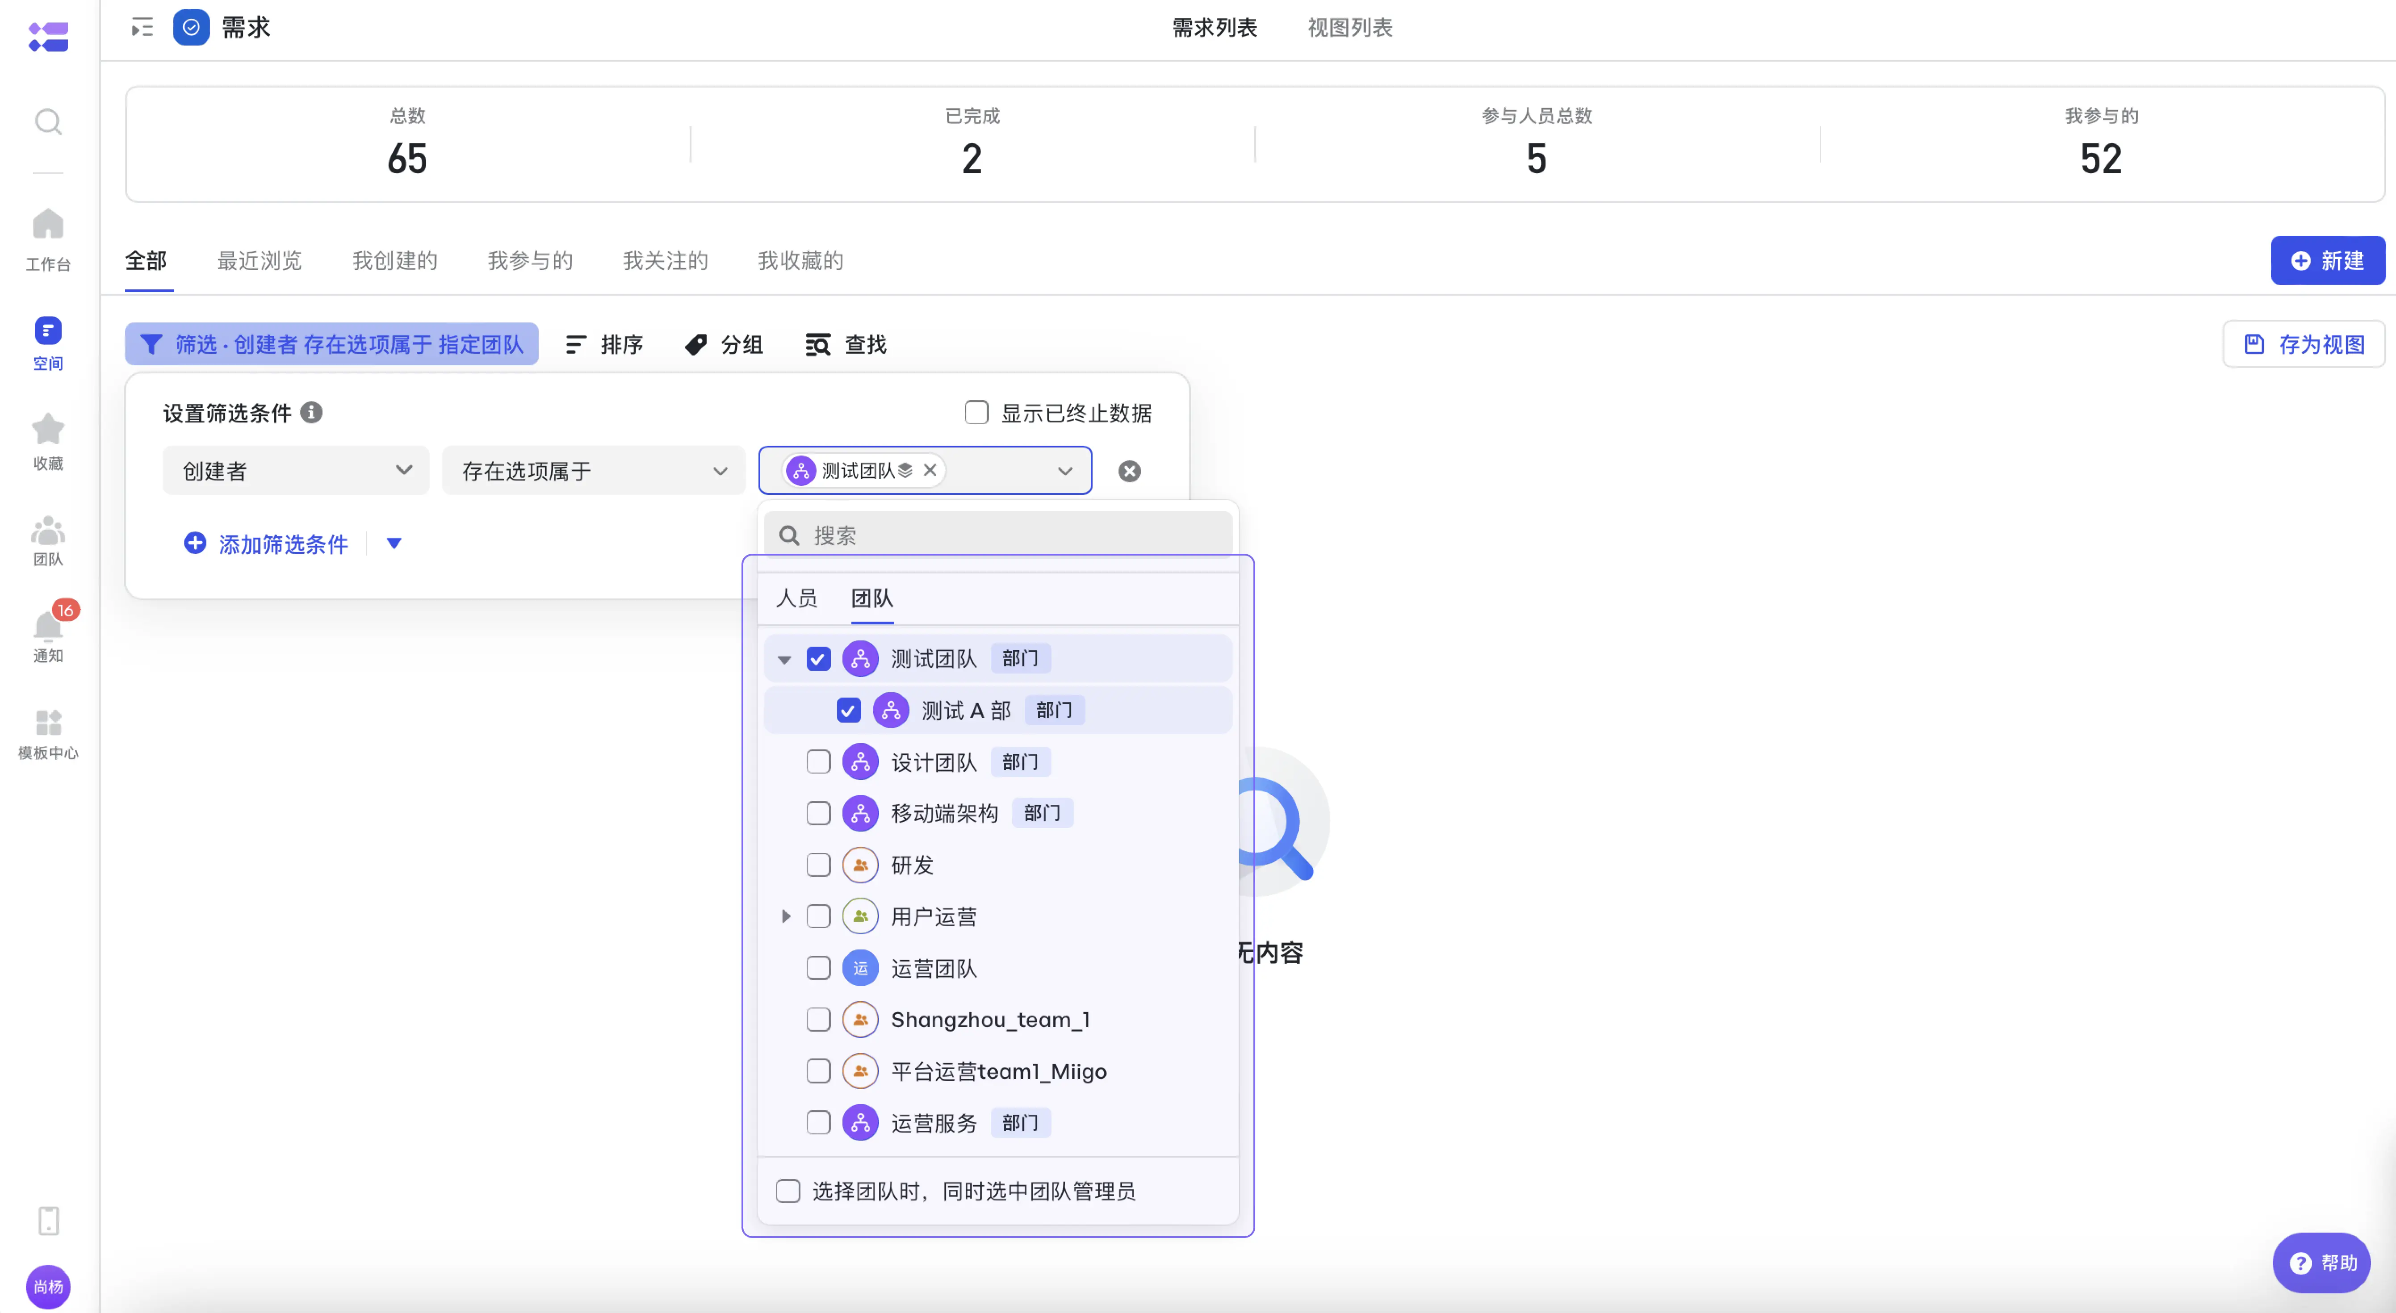2396x1313 pixels.
Task: Open the 需求列表 tab
Action: (x=1214, y=28)
